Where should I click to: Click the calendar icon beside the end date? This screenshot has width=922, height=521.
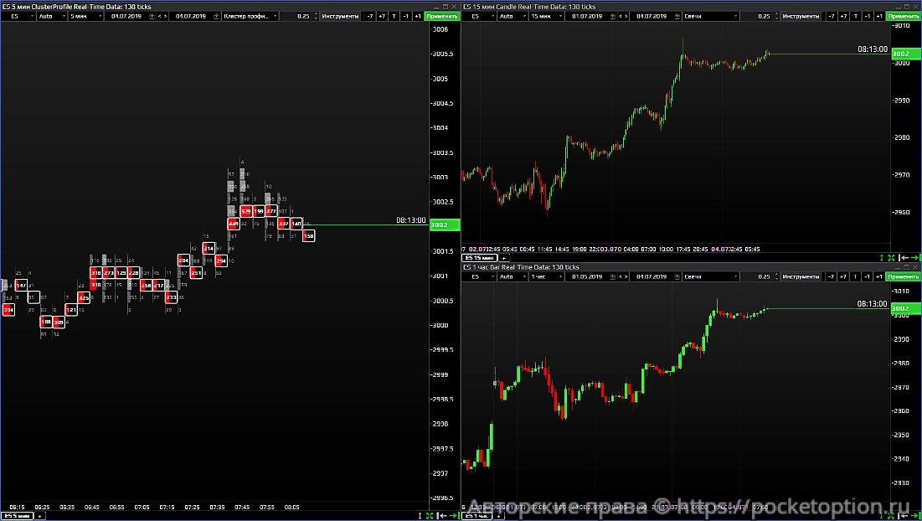point(216,16)
